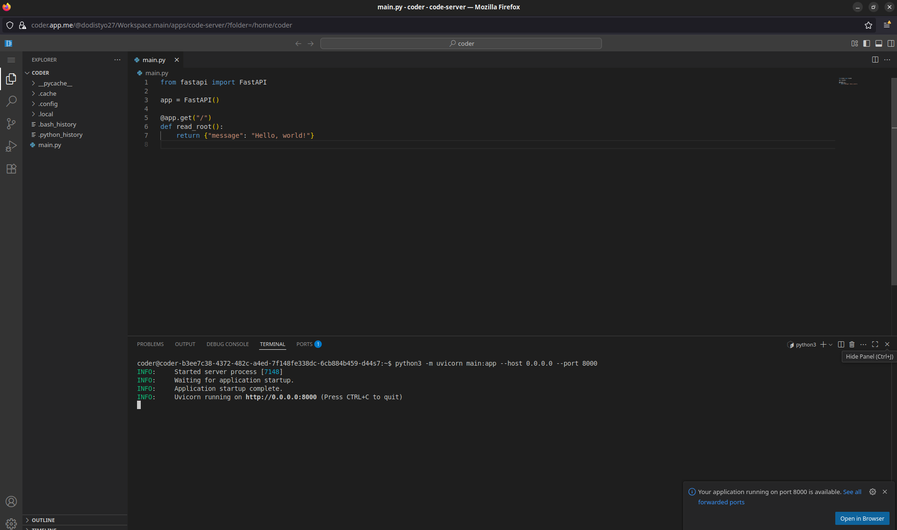
Task: Switch to the DEBUG CONSOLE tab
Action: click(x=227, y=344)
